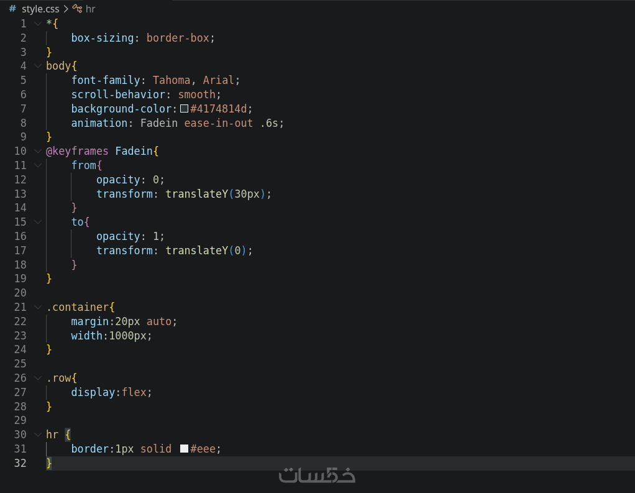This screenshot has height=493, width=635.
Task: Click the 'margin' property on line 22
Action: pos(90,321)
